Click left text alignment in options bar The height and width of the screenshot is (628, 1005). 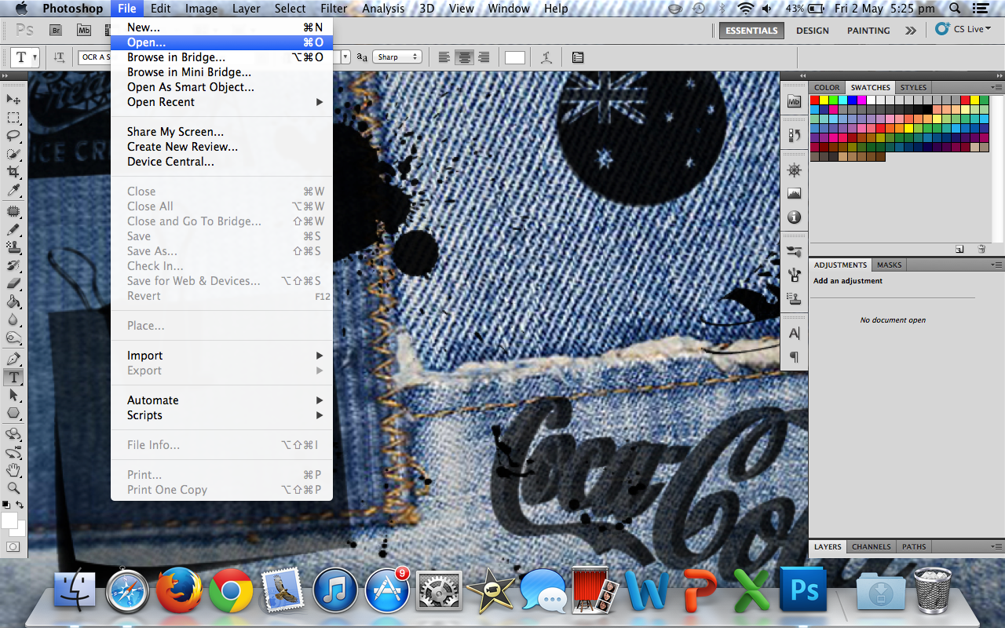[444, 57]
